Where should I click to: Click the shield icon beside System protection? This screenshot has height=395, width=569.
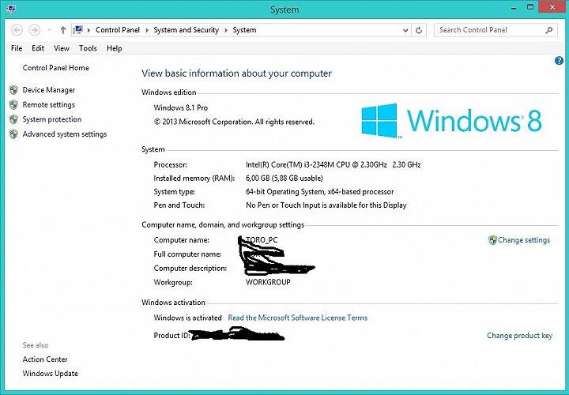[x=13, y=119]
